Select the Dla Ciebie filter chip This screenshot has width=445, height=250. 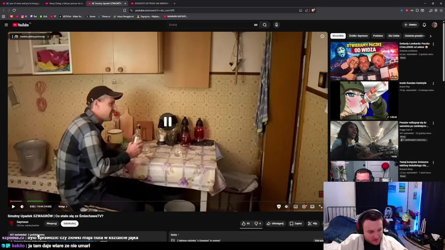tap(394, 36)
